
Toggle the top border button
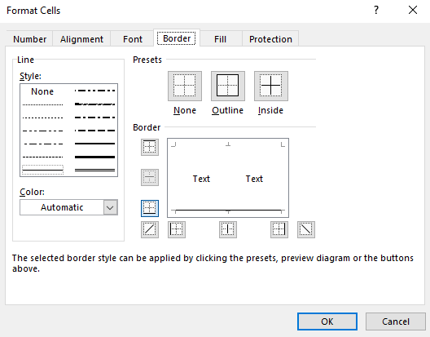point(150,147)
